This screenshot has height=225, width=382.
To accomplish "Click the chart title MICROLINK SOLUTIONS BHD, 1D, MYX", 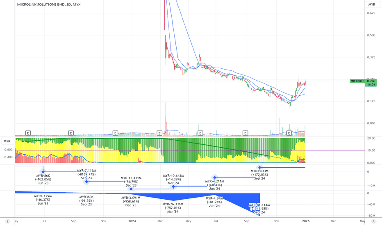I will click(x=49, y=4).
